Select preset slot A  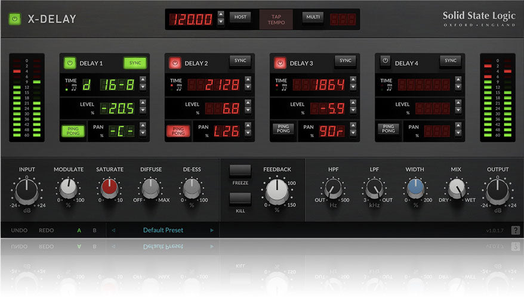(79, 230)
